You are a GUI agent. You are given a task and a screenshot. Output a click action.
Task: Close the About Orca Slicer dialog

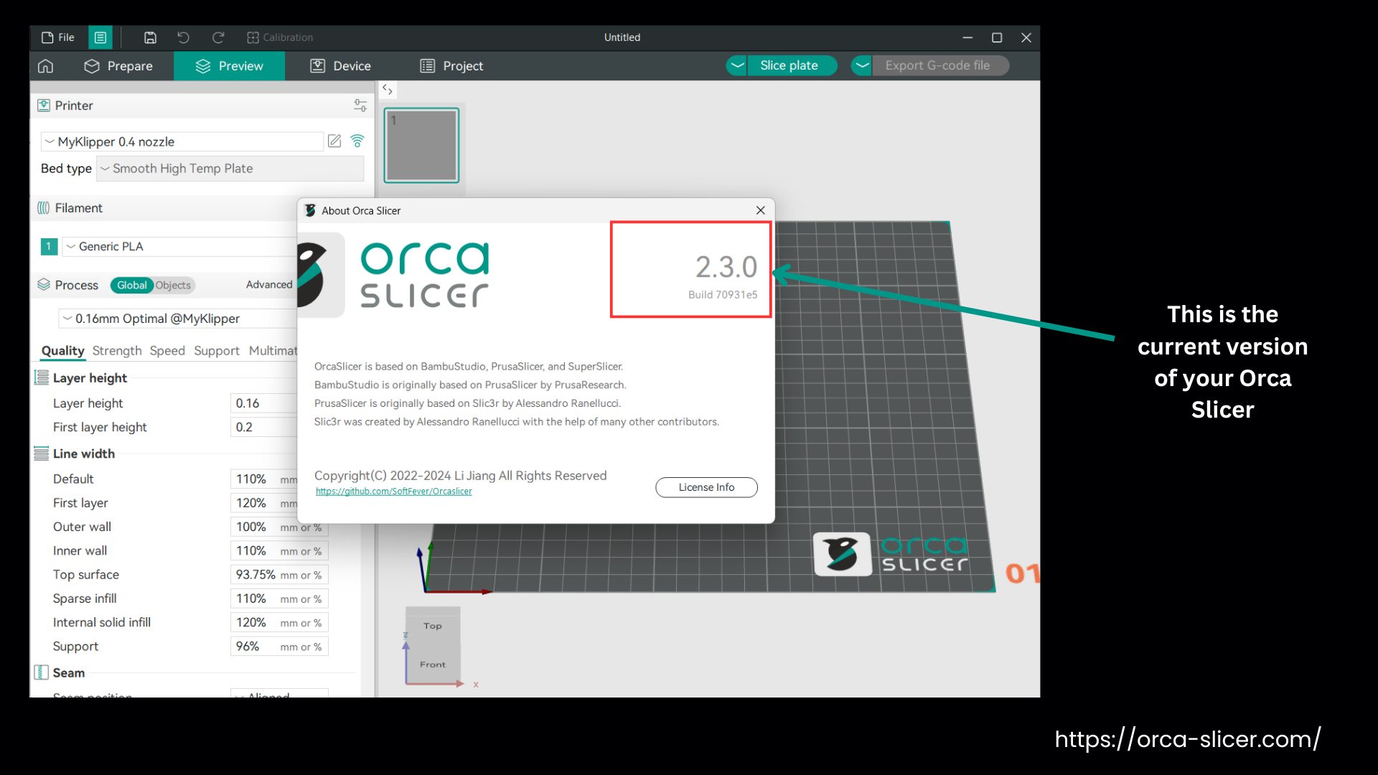pos(761,210)
